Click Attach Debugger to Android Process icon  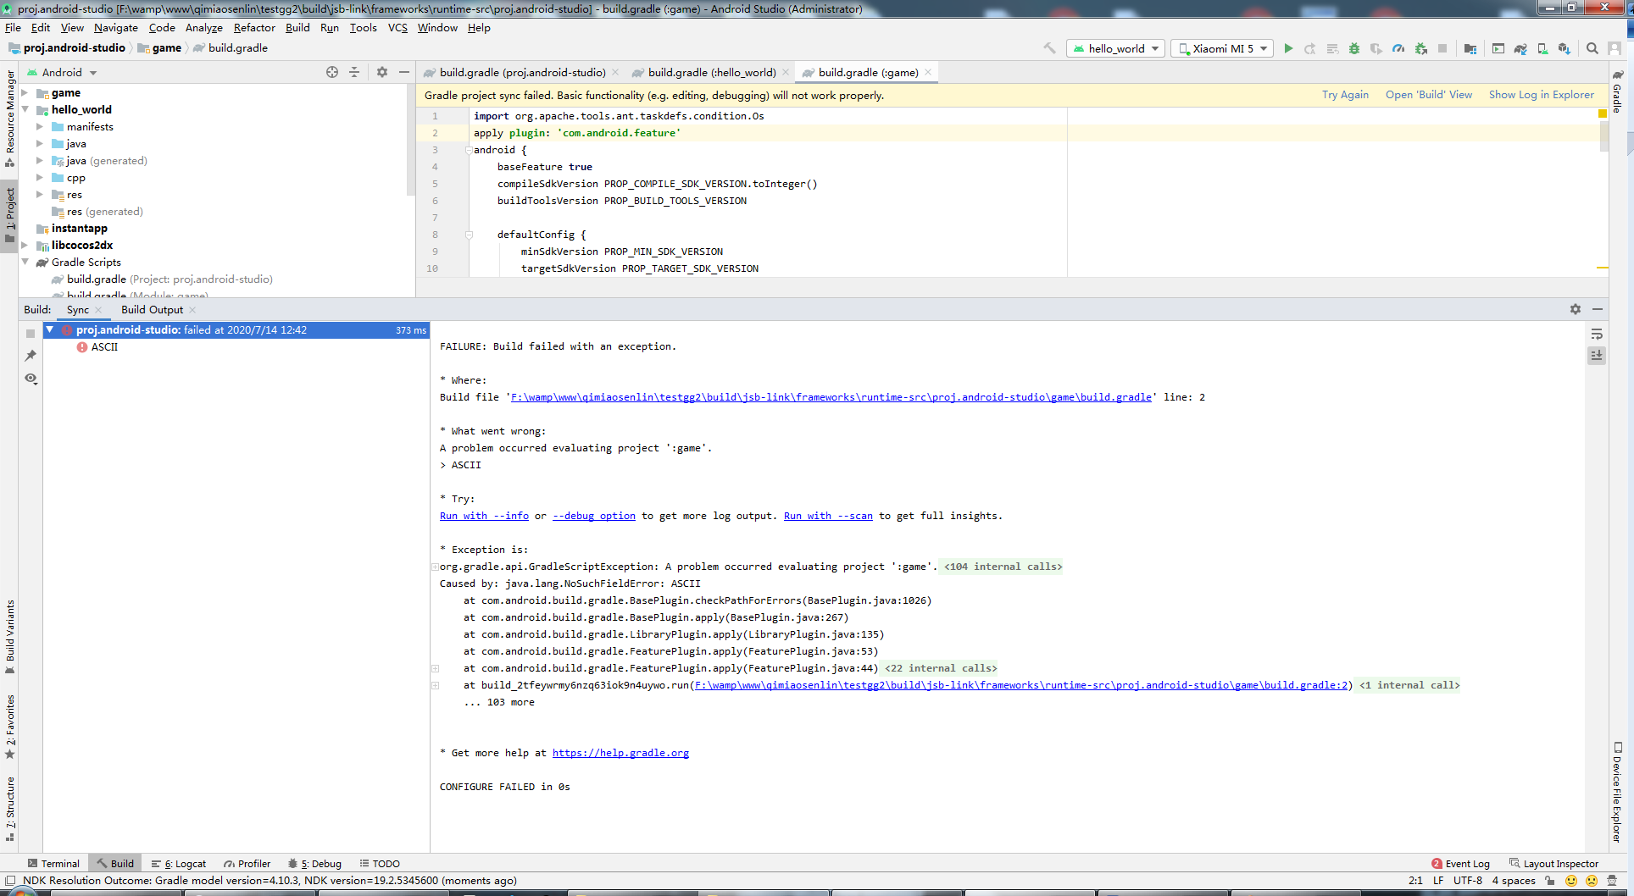(1420, 48)
